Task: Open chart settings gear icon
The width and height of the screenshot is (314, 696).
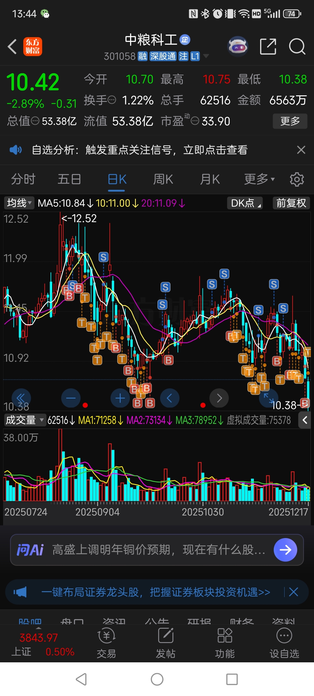Action: 297,179
